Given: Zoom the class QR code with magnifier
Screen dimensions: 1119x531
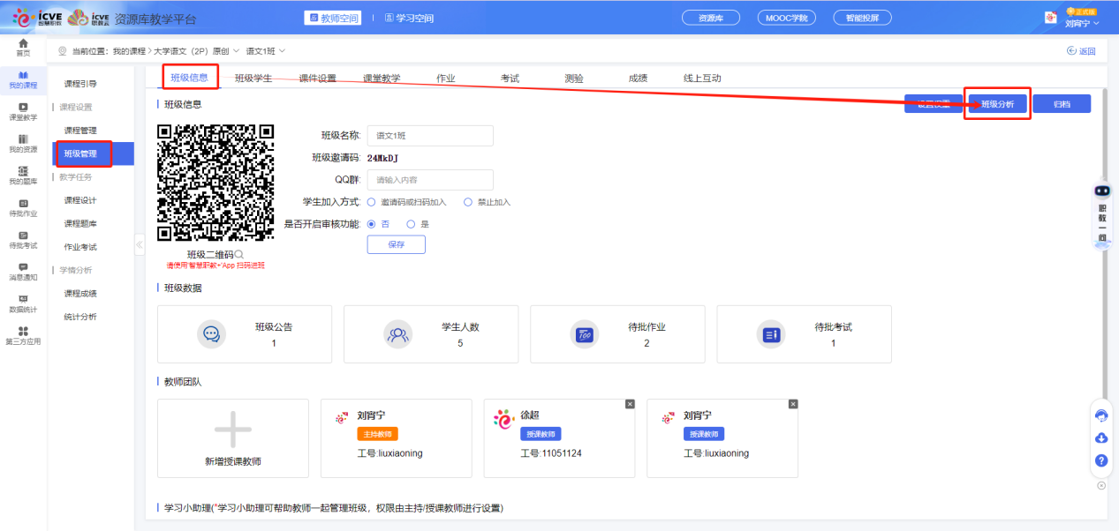Looking at the screenshot, I should 239,254.
